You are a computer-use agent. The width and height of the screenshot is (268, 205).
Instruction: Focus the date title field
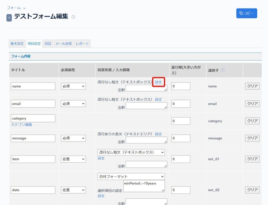click(x=33, y=190)
